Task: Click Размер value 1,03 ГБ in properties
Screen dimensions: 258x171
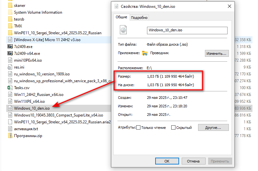Action: 171,76
